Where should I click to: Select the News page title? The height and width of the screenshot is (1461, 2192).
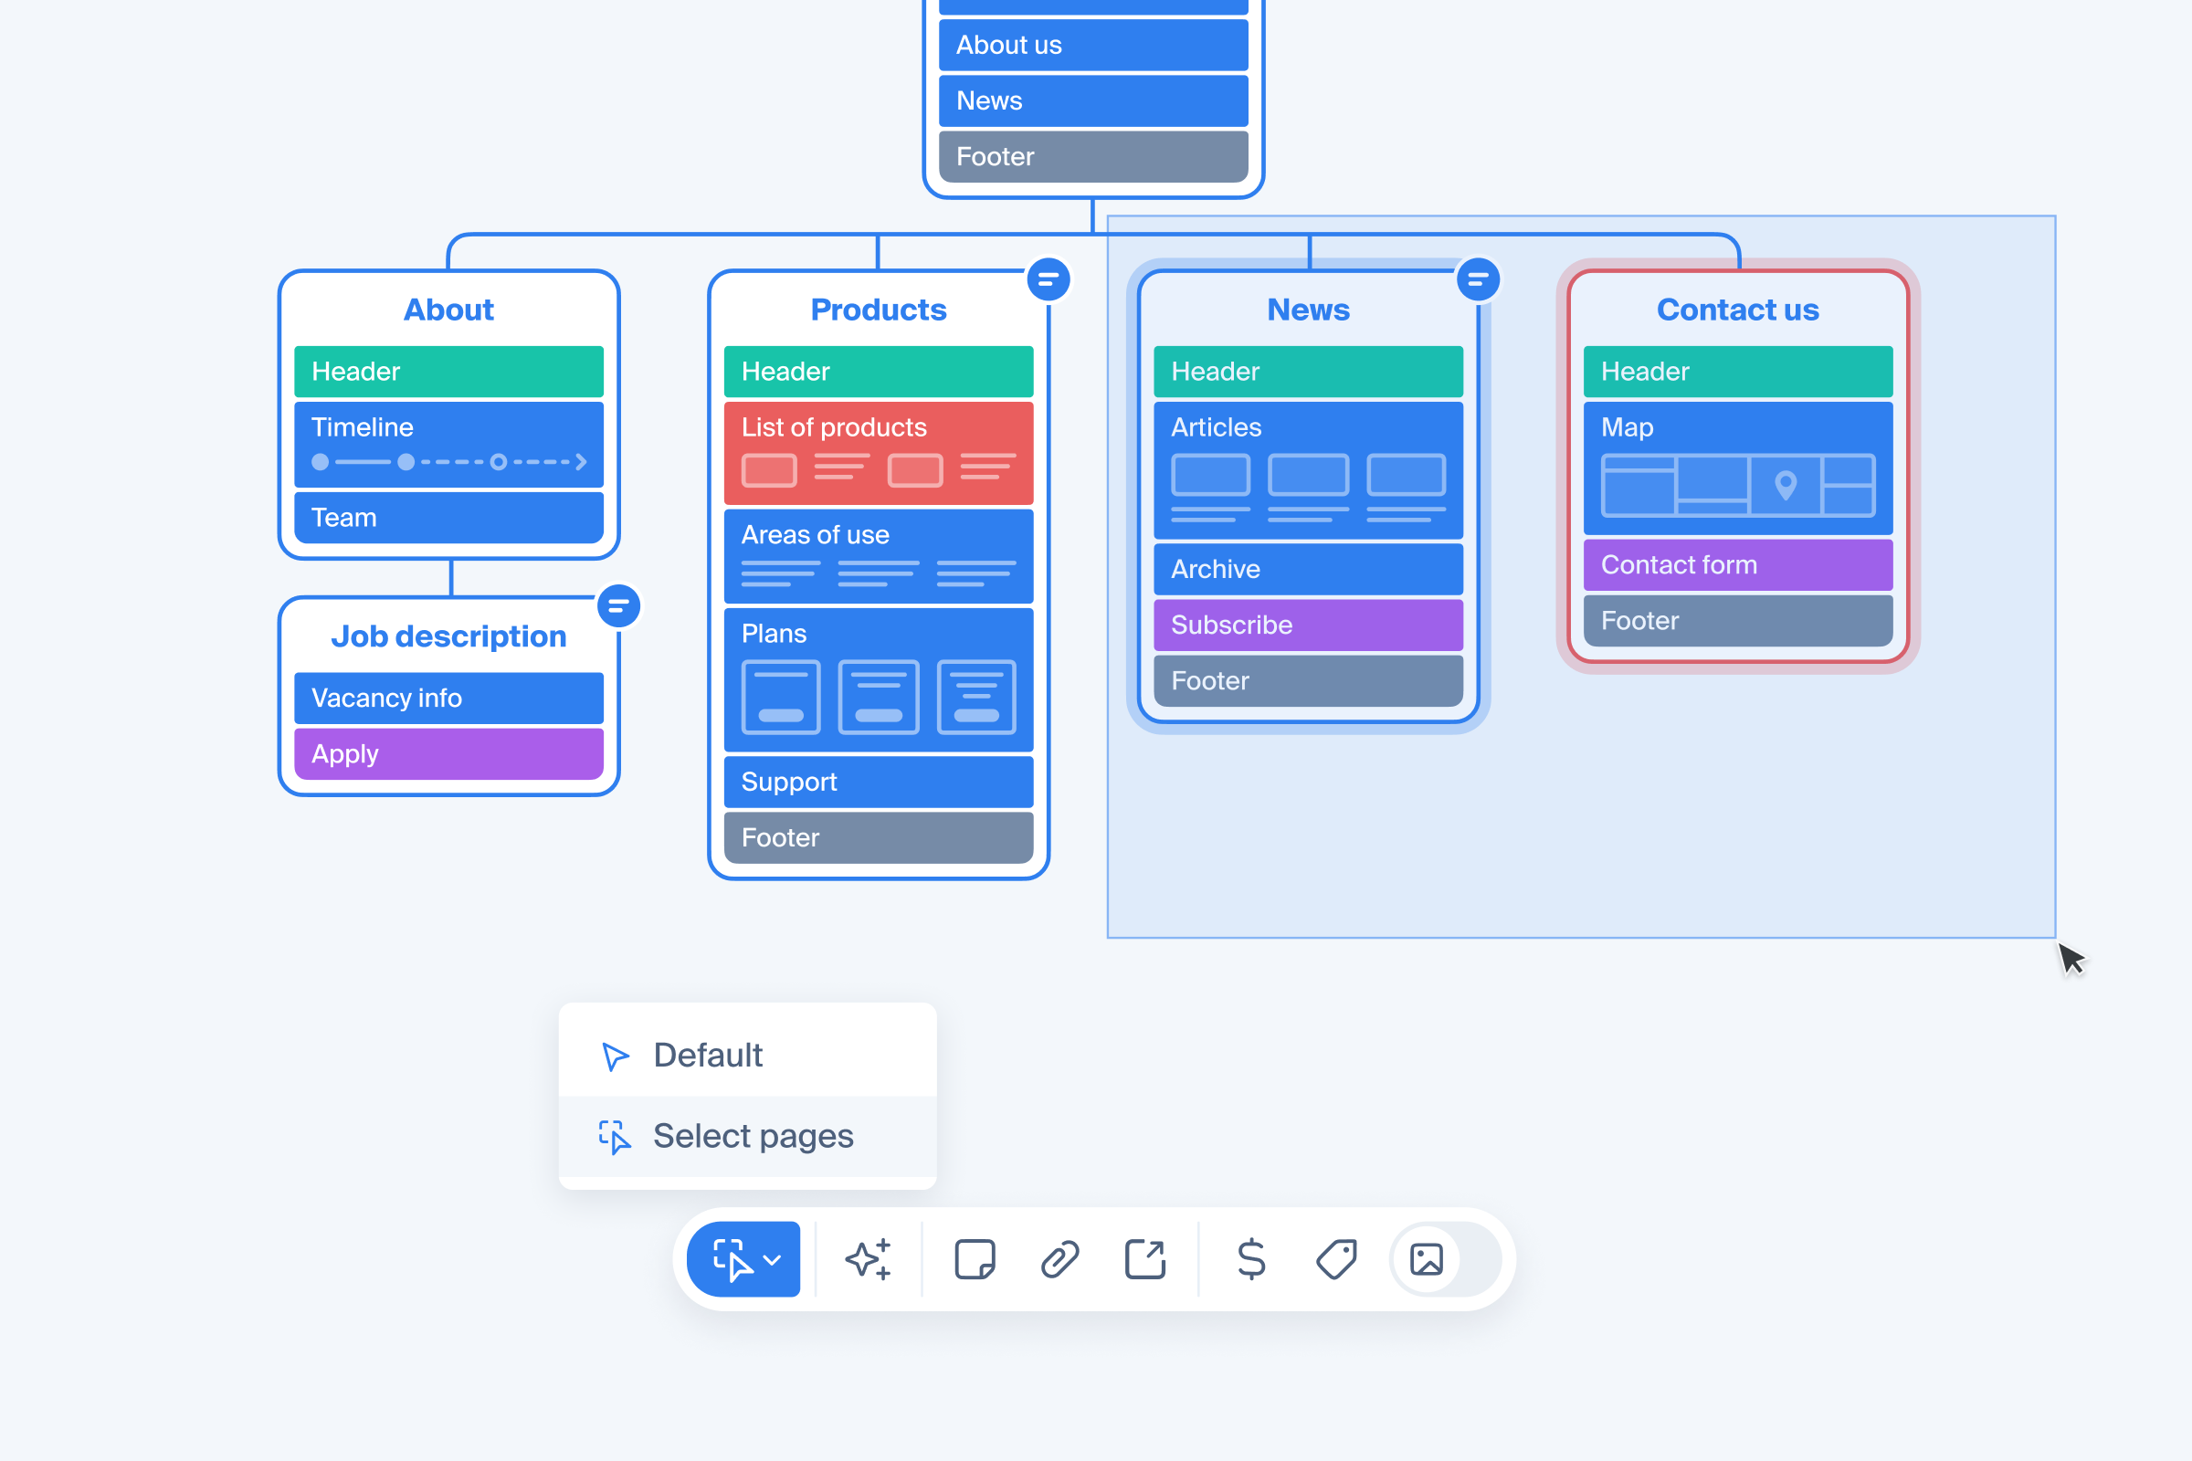pos(1308,310)
